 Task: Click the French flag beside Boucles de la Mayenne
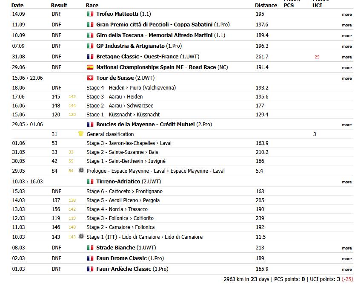pos(90,125)
